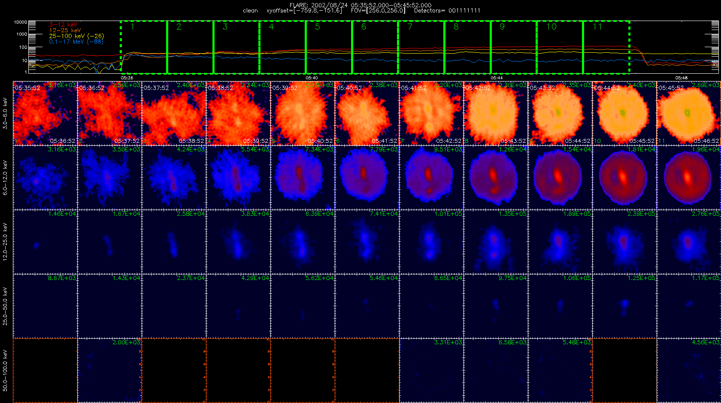Open the 12.0-25.0 keV image with peak 1.46E+04
Image resolution: width=721 pixels, height=403 pixels.
[x=45, y=242]
